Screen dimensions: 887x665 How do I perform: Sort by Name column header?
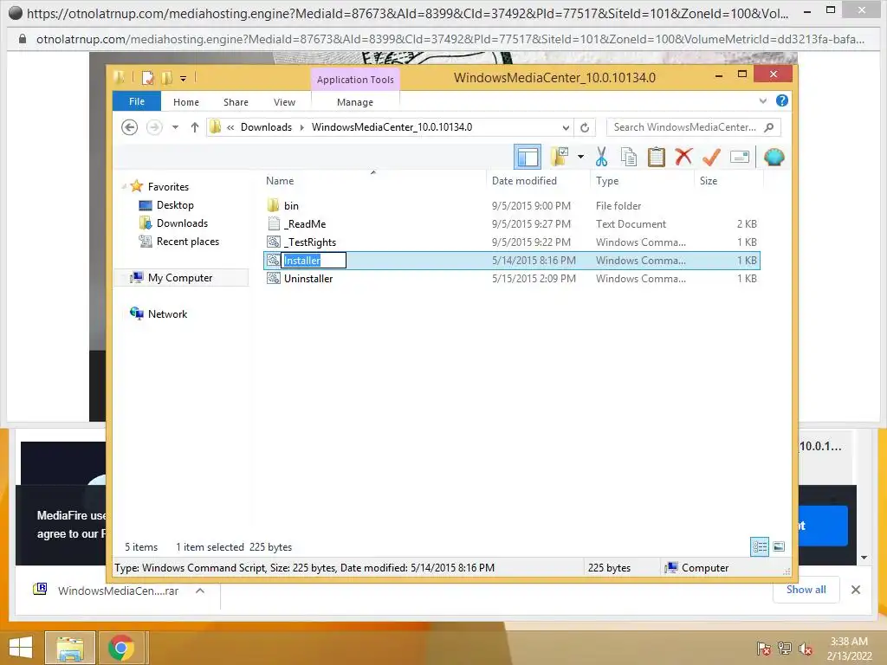(280, 181)
